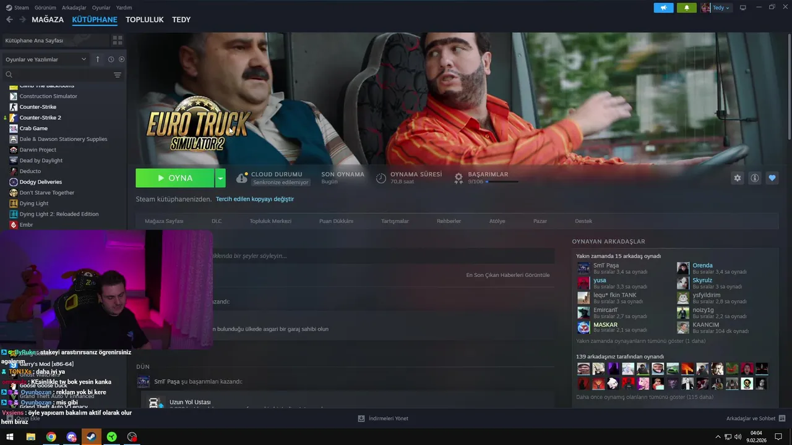
Task: Click the cloud status icon
Action: point(241,178)
